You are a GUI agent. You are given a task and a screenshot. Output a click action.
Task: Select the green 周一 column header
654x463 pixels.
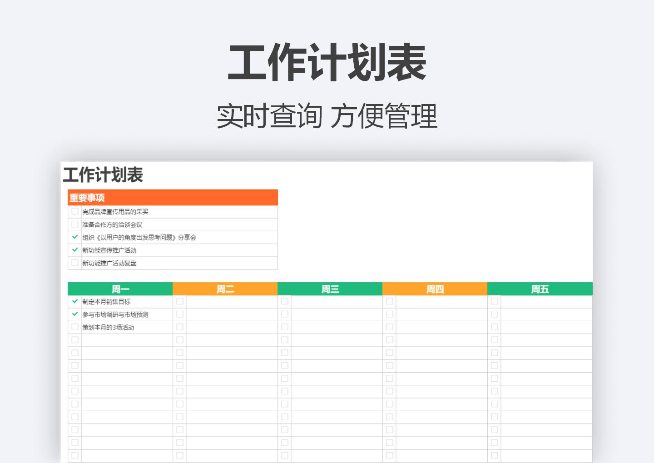(120, 289)
